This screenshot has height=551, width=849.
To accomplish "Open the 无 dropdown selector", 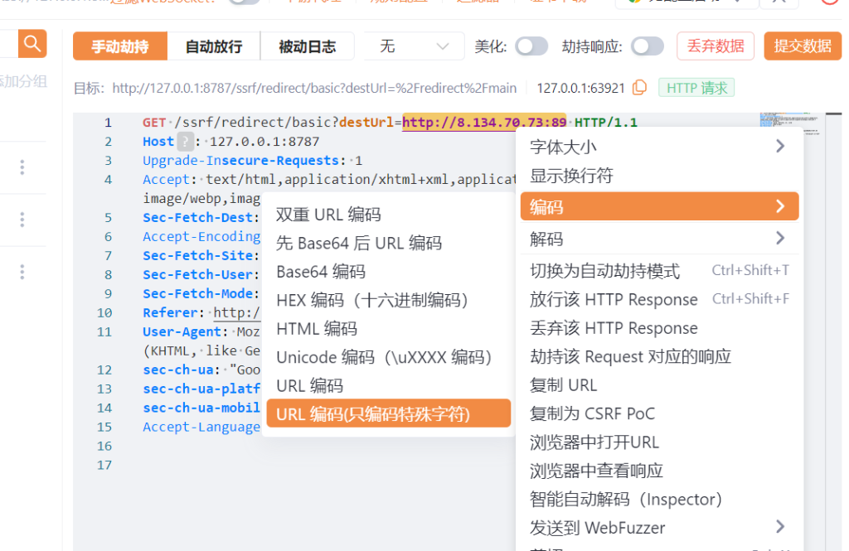I will pyautogui.click(x=415, y=46).
